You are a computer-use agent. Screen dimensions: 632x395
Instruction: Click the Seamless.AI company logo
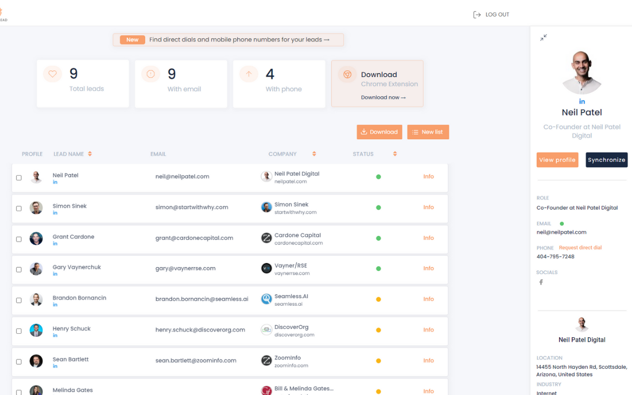(x=267, y=299)
